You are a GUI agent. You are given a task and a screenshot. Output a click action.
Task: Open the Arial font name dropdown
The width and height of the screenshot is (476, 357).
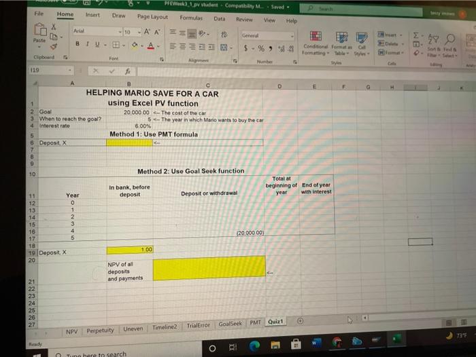coord(120,31)
